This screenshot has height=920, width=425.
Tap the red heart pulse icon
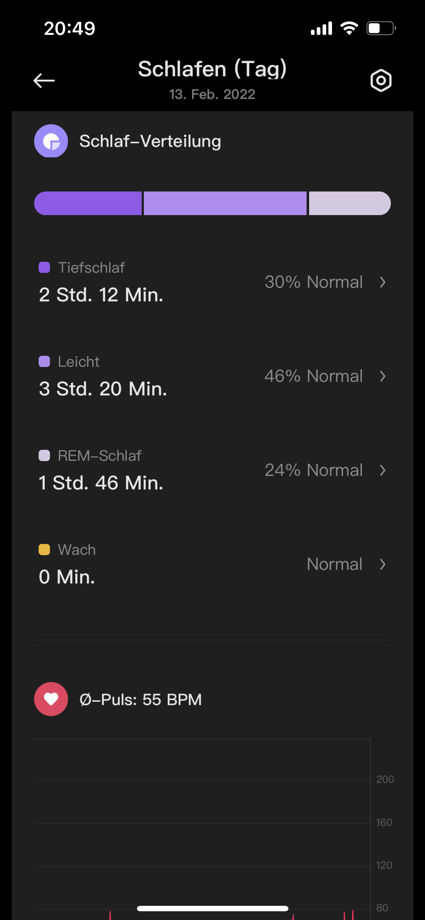pyautogui.click(x=51, y=699)
